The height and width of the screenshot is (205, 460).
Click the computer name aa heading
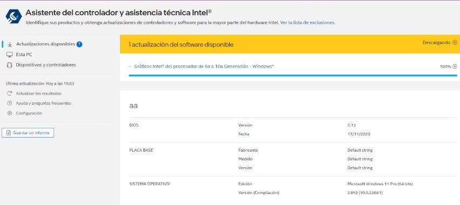tap(134, 106)
